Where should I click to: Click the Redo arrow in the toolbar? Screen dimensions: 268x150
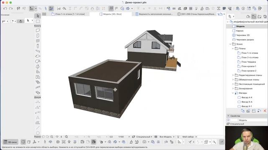11,8
